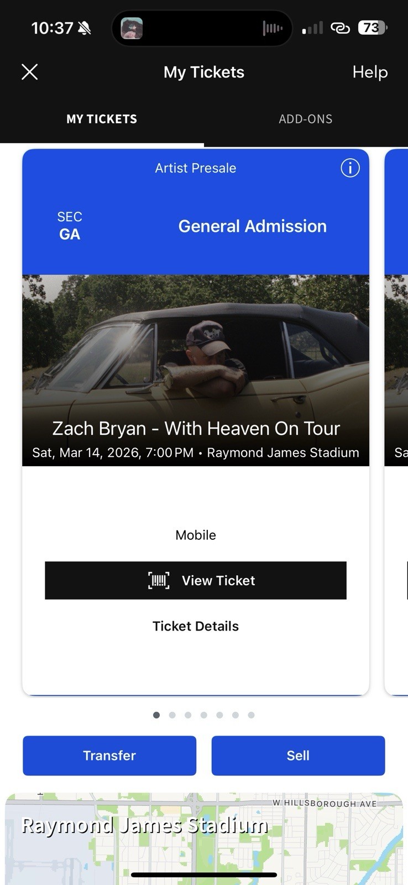Tap the cellular signal strength icon
Screen dimensions: 408x885
click(311, 28)
